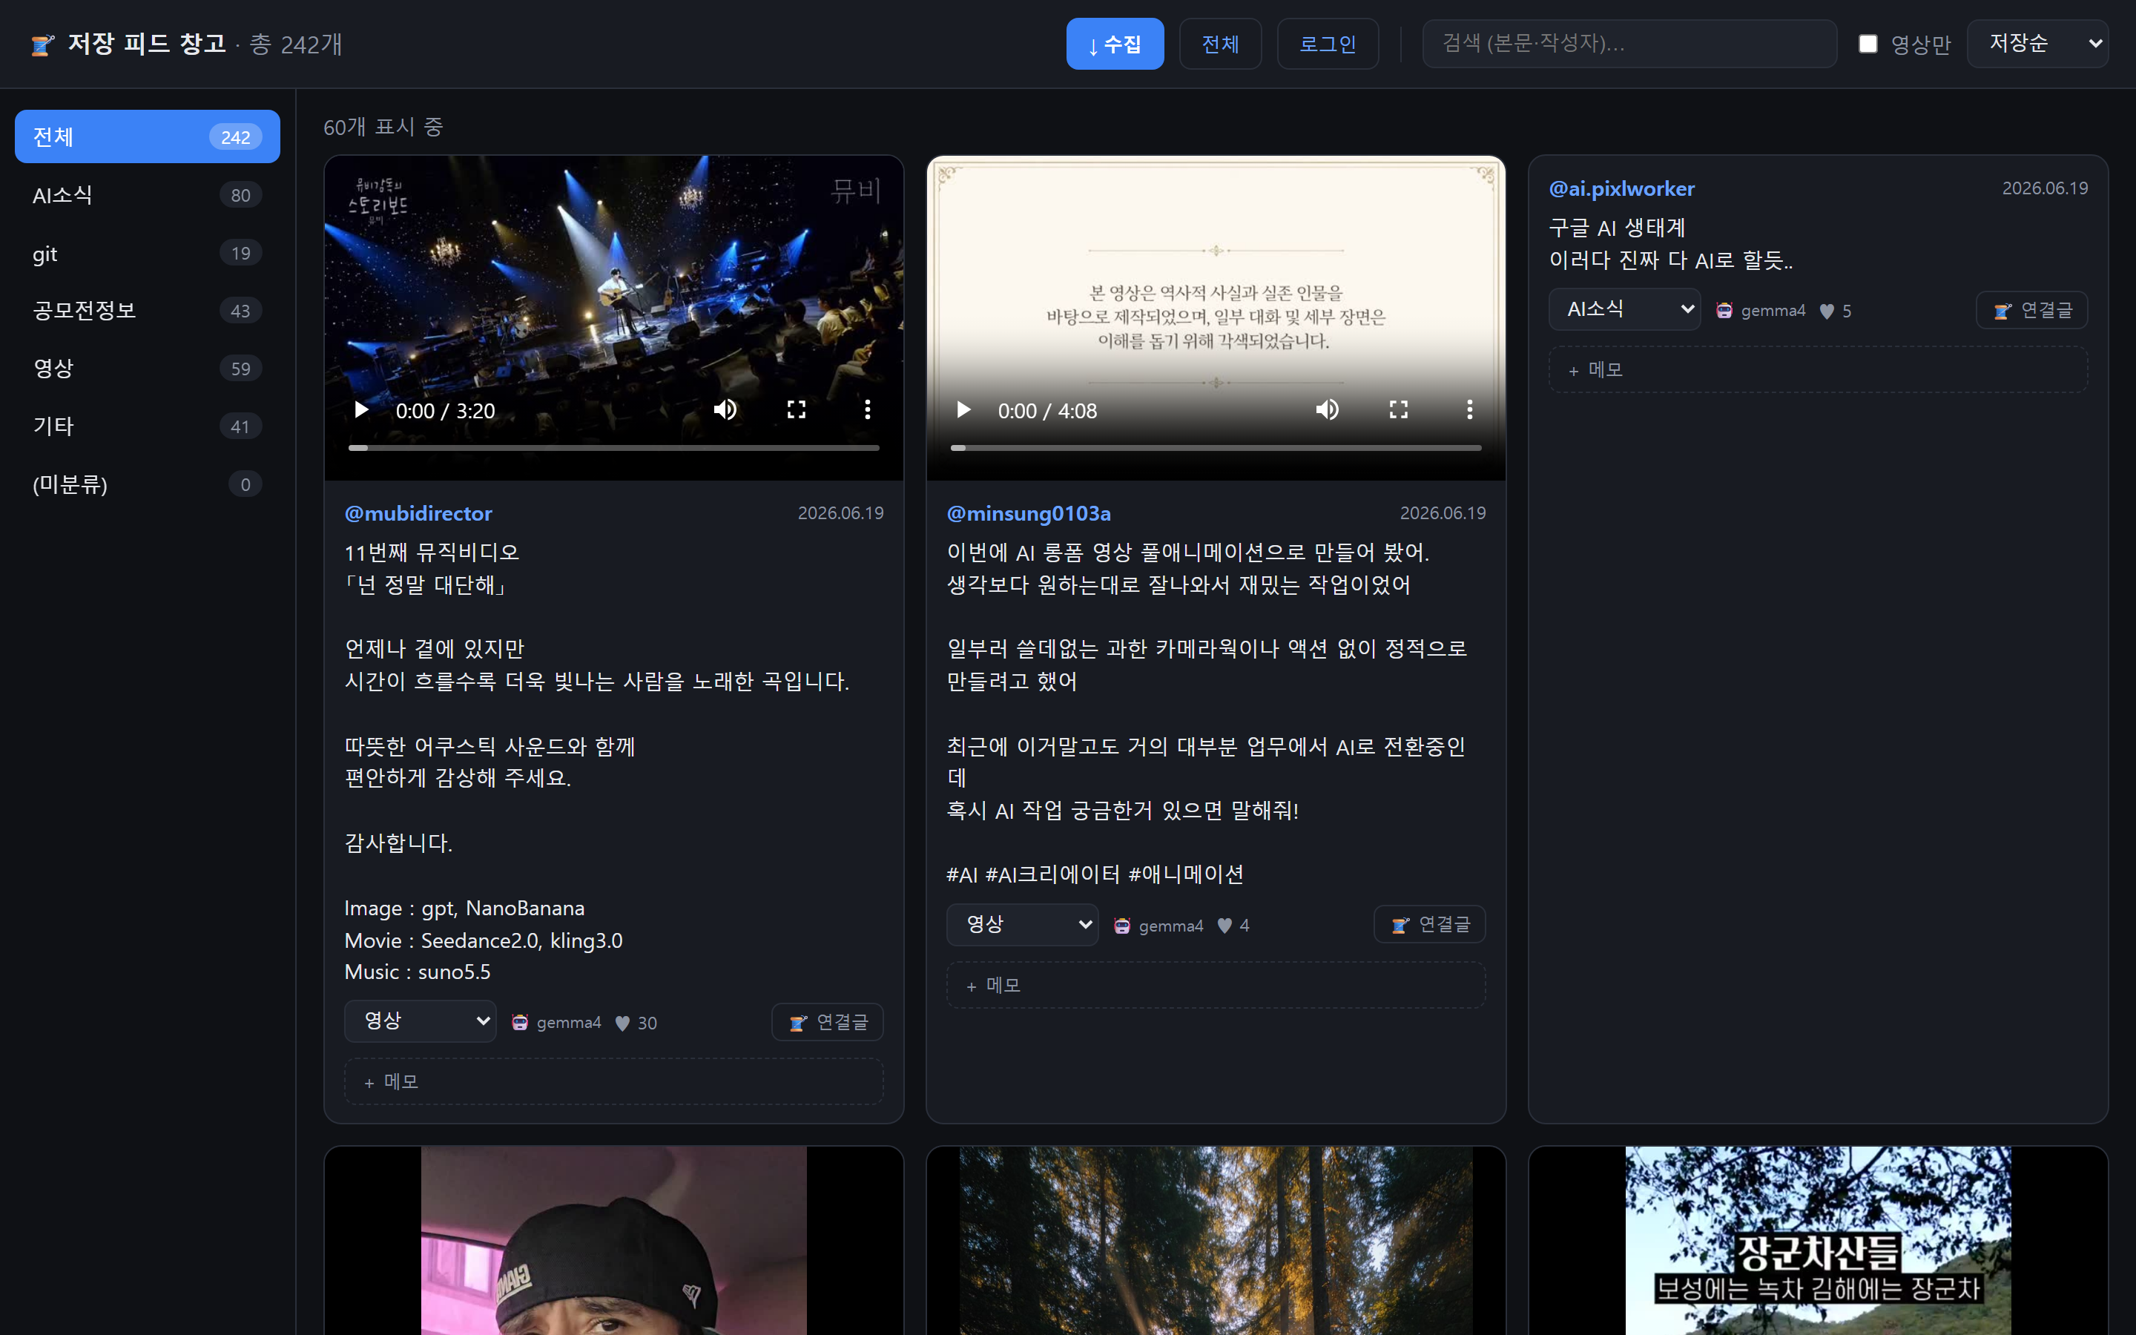The height and width of the screenshot is (1335, 2136).
Task: Click the #AI크리에이터 hashtag text
Action: click(x=1053, y=875)
